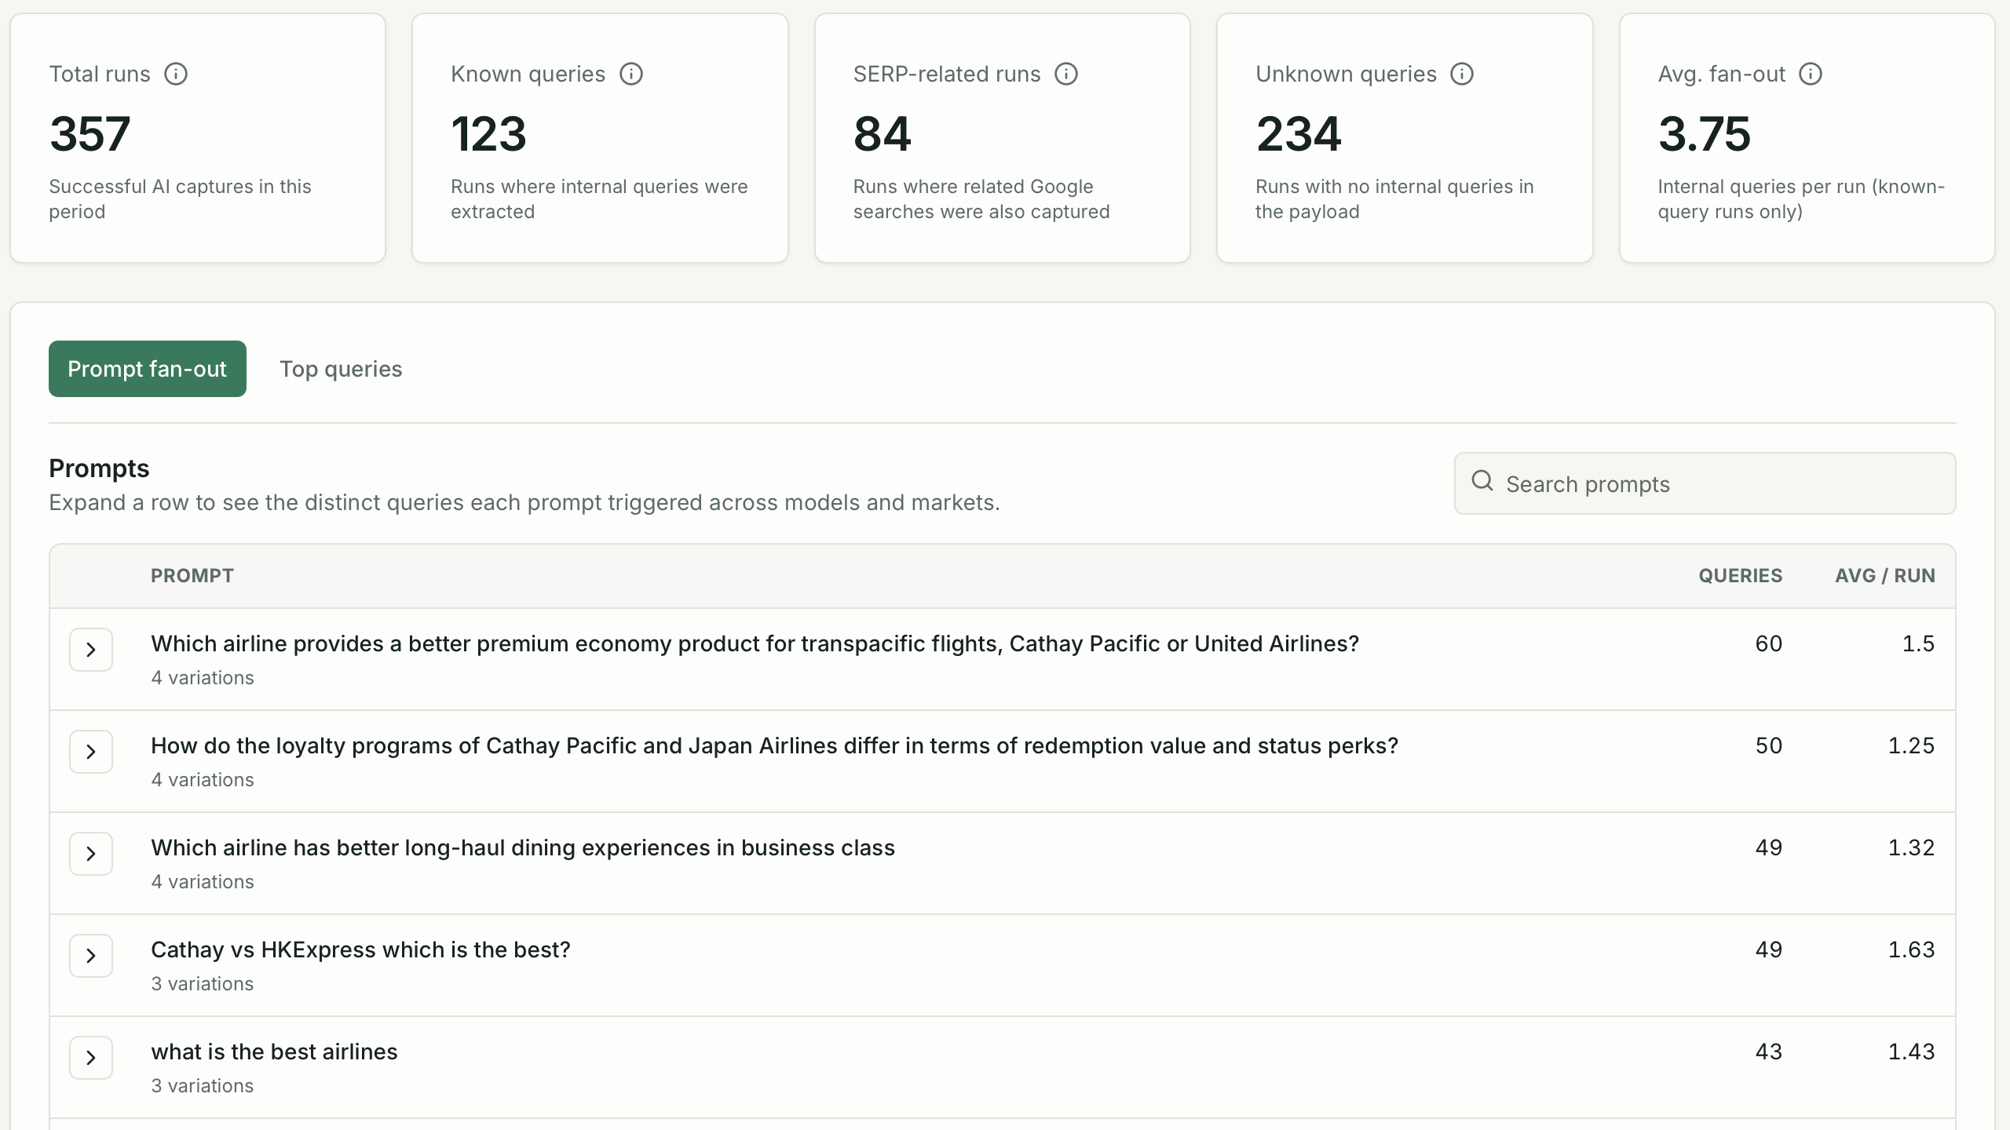Show the Avg. fan-out info icon
This screenshot has height=1130, width=2010.
[1811, 74]
